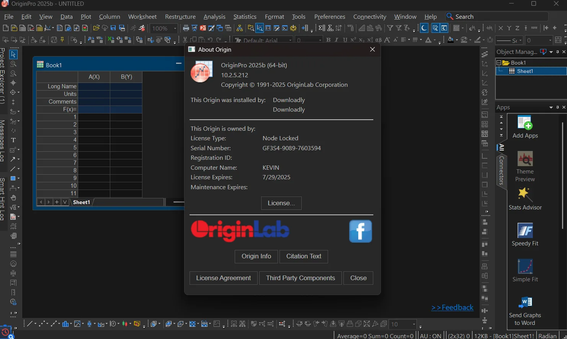This screenshot has width=567, height=339.
Task: Open the File menu
Action: 8,17
